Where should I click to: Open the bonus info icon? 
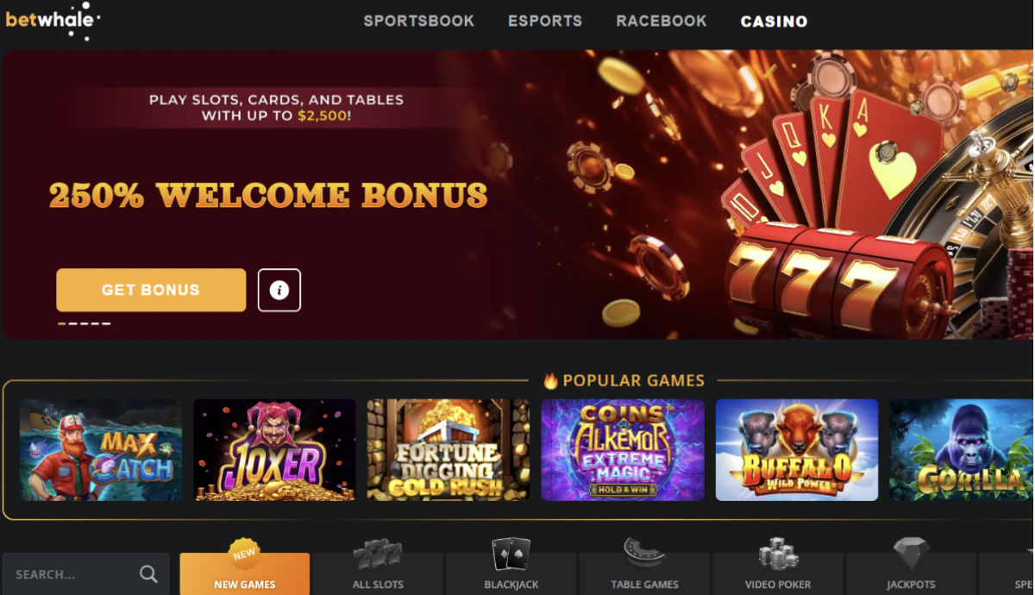279,290
